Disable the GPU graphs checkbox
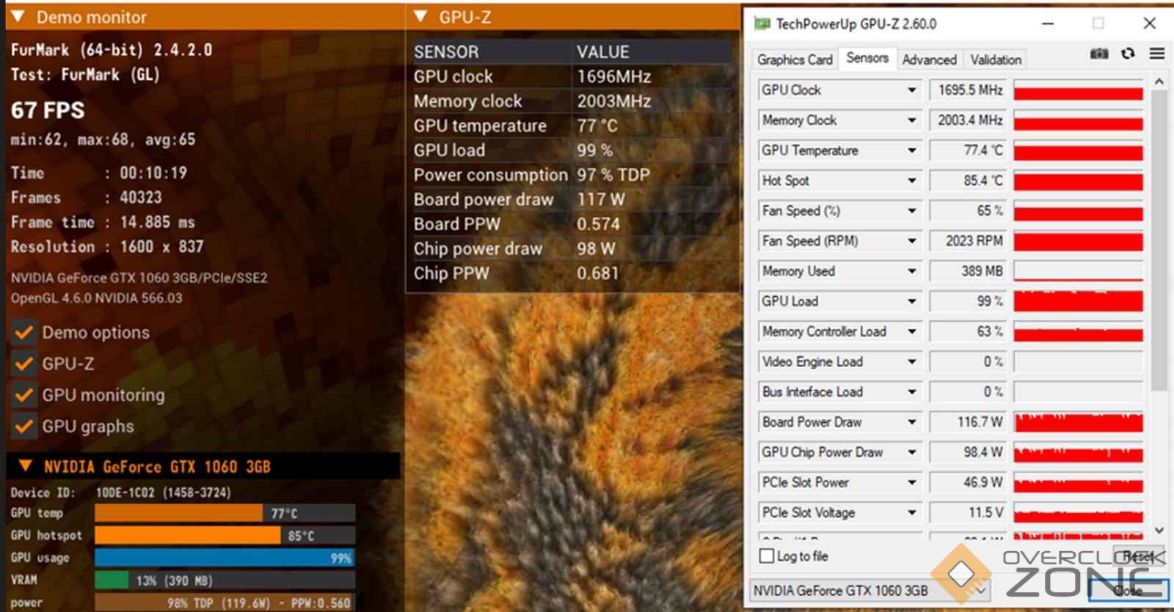The width and height of the screenshot is (1174, 612). coord(24,426)
